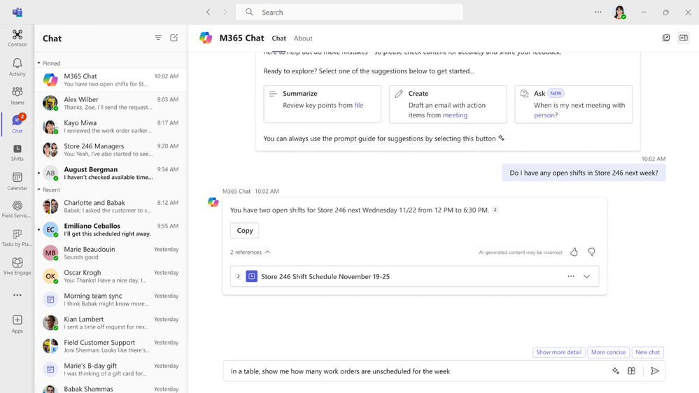Open Charlotte and Babak chat
The image size is (699, 393).
[111, 206]
